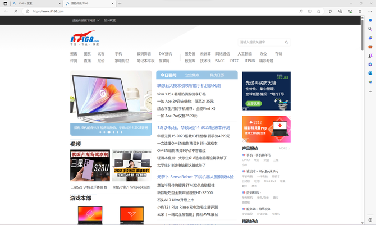Open the 手机 navigation item
The image size is (376, 225).
[x=118, y=54]
